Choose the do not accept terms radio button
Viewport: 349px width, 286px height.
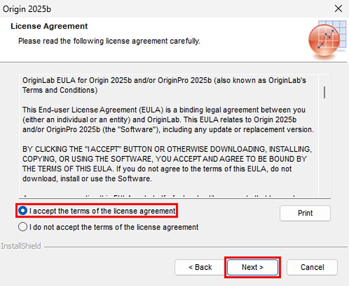pyautogui.click(x=23, y=227)
